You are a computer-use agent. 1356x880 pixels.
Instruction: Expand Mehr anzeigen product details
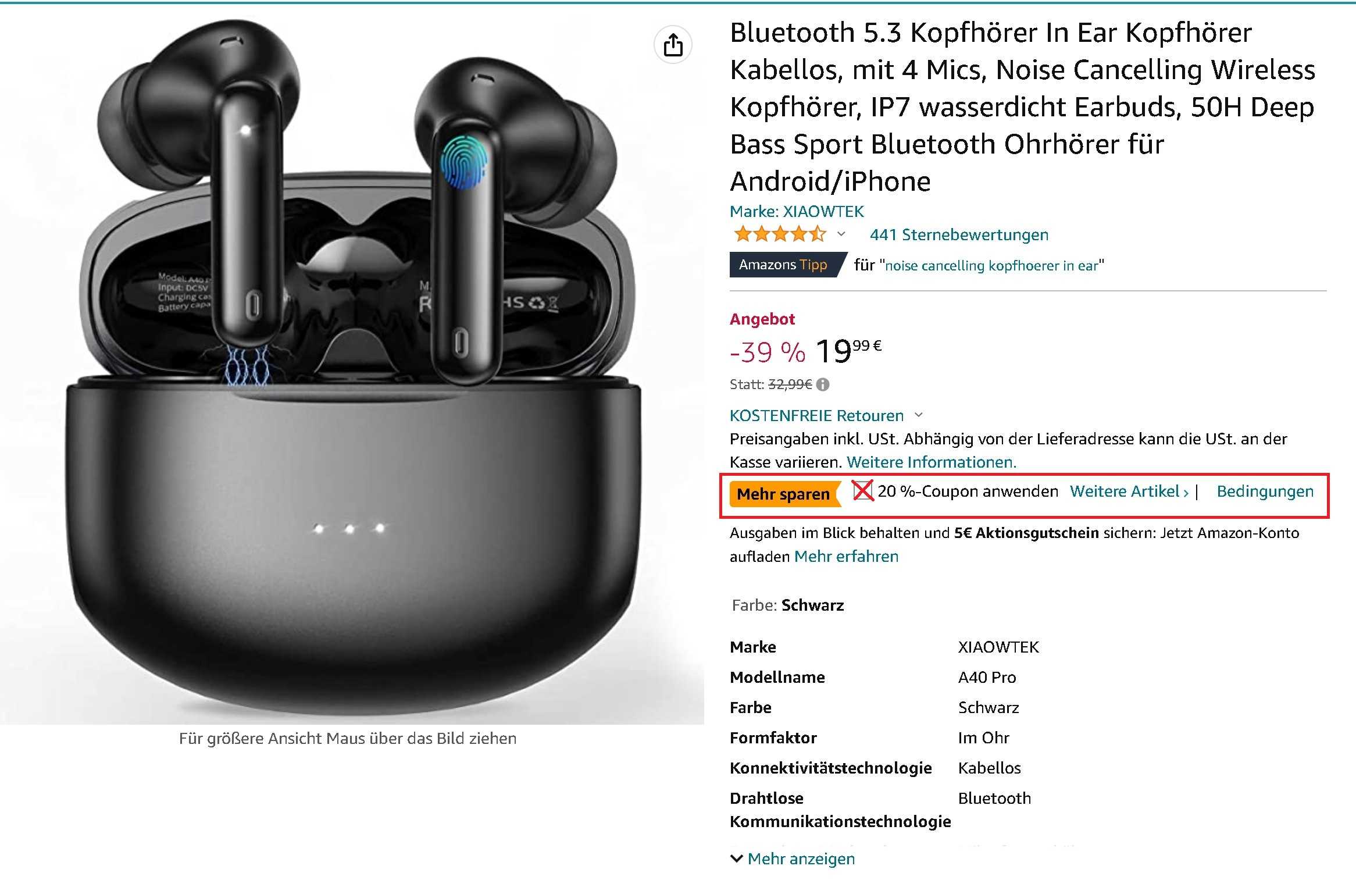pos(793,858)
